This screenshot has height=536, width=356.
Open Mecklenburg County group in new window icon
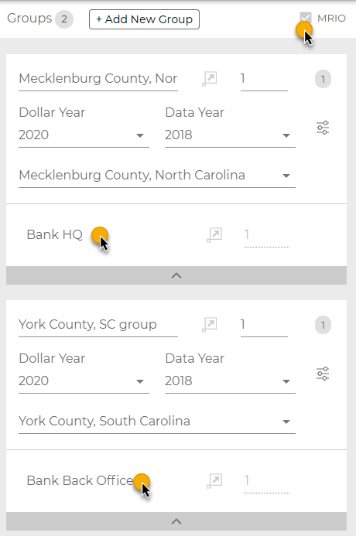coord(209,79)
